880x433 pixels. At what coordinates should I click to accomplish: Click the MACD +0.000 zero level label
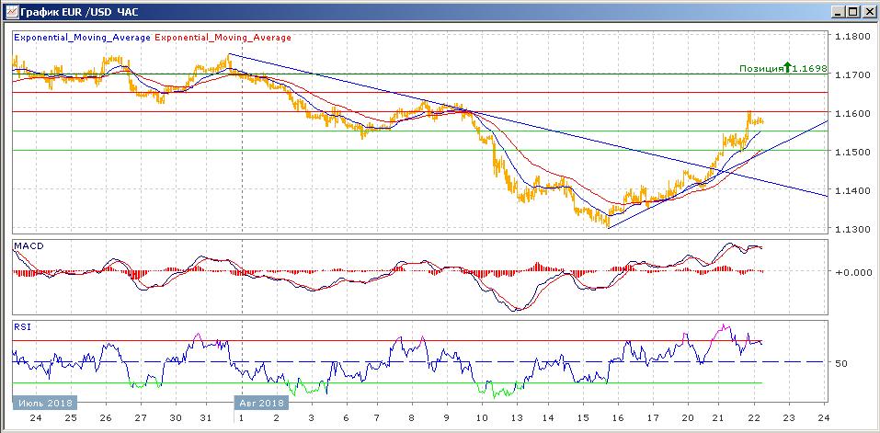[850, 272]
